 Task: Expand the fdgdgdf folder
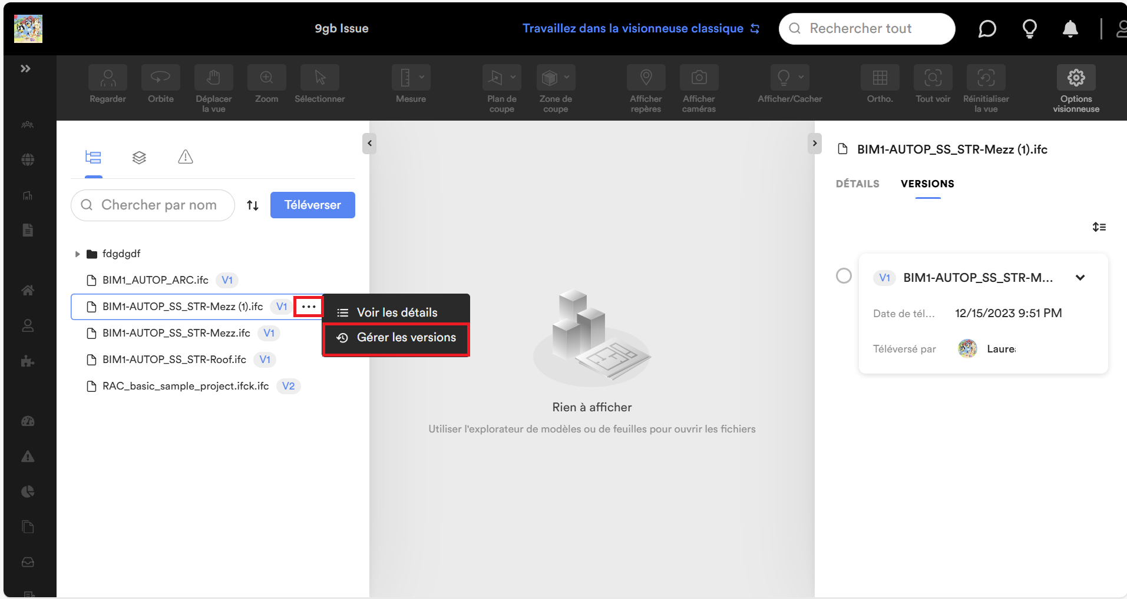coord(77,254)
